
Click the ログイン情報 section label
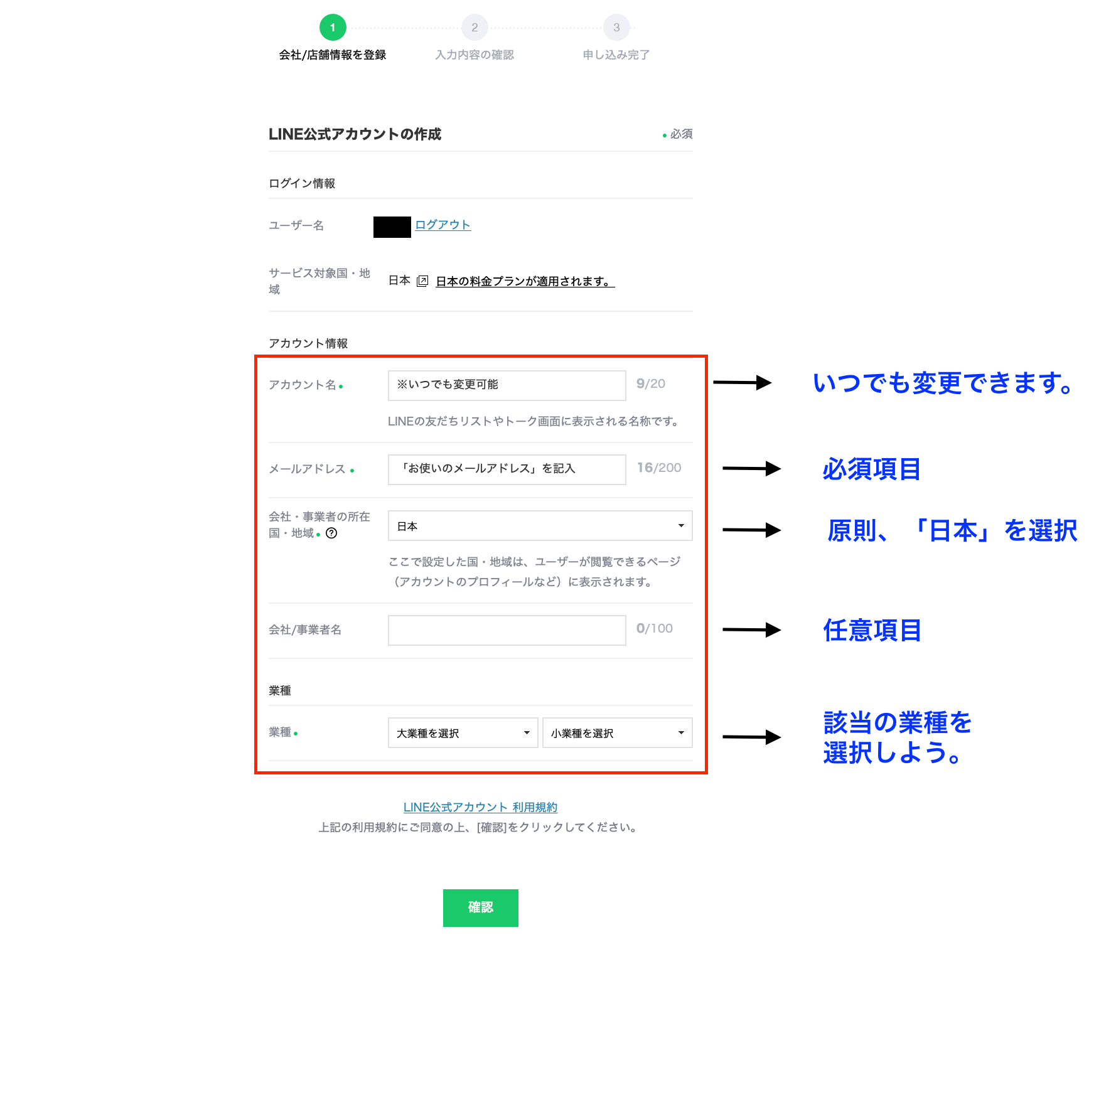[302, 183]
